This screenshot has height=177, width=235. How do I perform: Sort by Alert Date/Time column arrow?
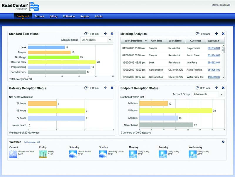click(x=146, y=41)
